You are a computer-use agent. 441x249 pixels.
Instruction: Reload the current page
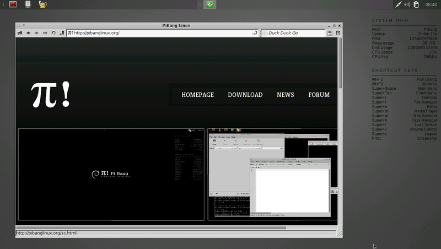pos(53,33)
